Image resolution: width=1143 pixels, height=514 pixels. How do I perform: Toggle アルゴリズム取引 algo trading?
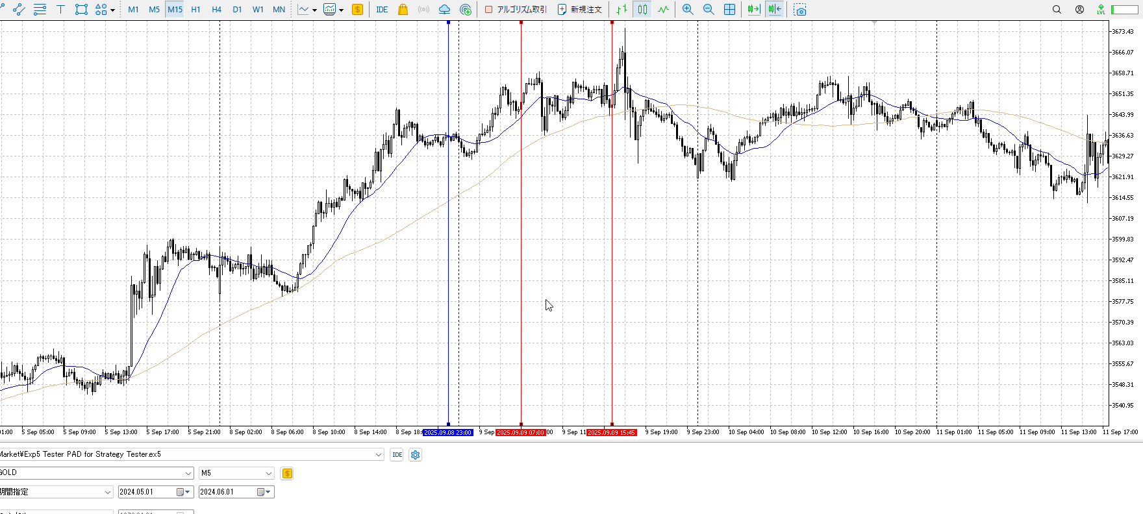516,9
